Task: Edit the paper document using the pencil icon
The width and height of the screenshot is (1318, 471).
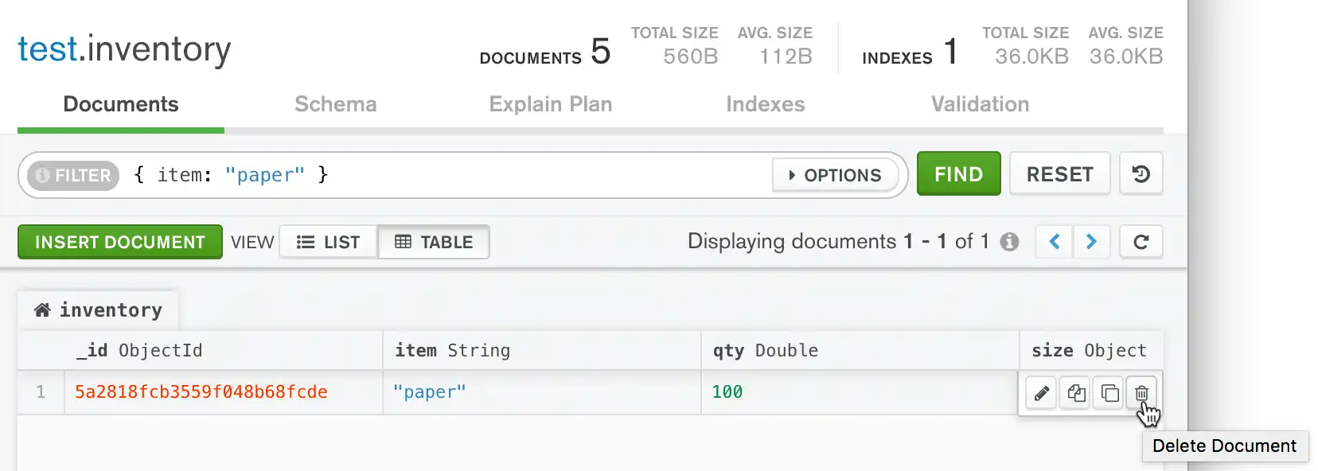Action: [1041, 392]
